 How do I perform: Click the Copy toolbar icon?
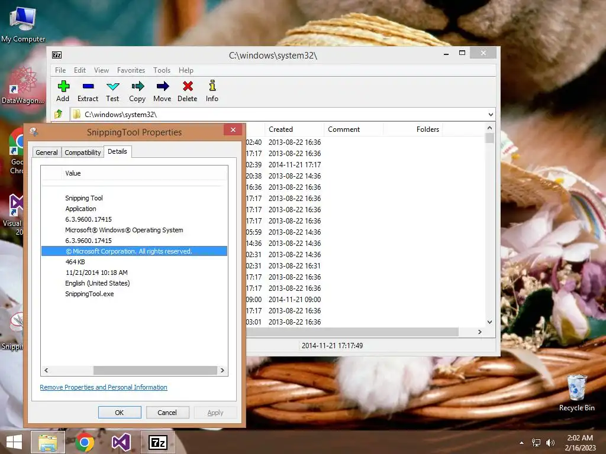pyautogui.click(x=137, y=91)
